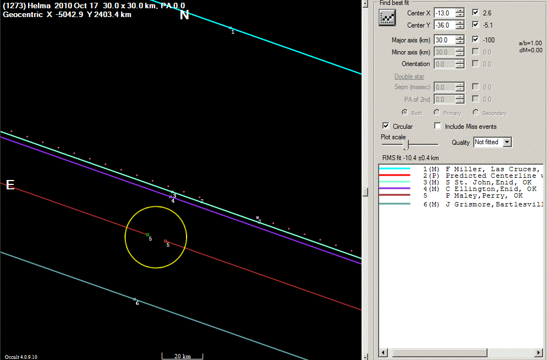Click the observer 1 marker on cyan line
The width and height of the screenshot is (548, 360).
coord(231,28)
